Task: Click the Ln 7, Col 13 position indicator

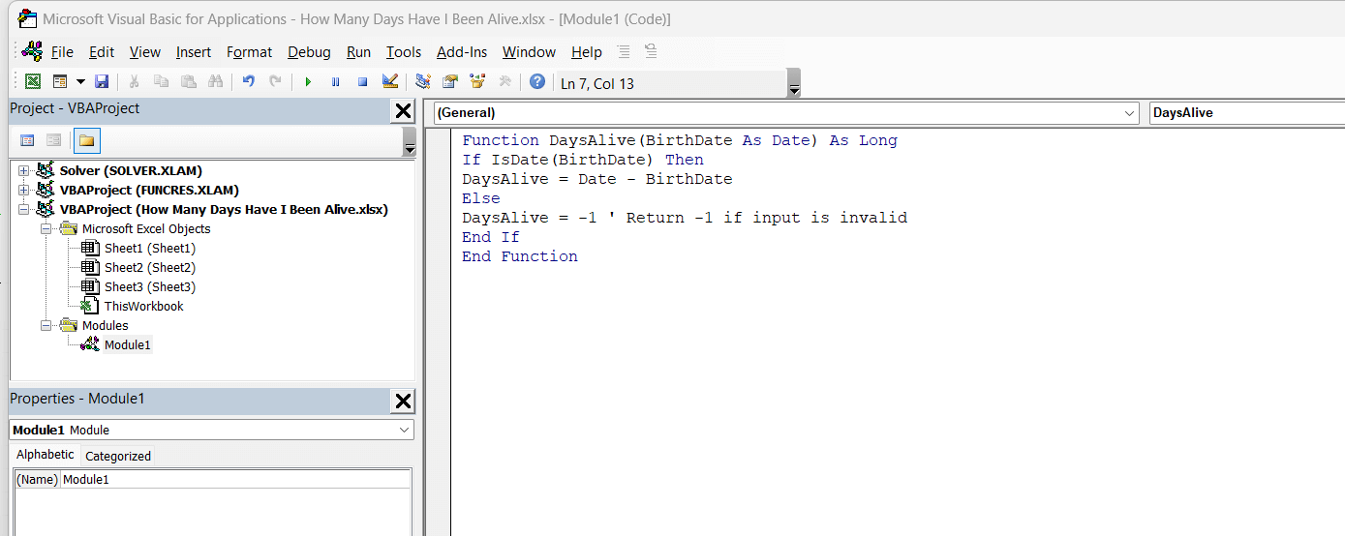Action: [597, 84]
